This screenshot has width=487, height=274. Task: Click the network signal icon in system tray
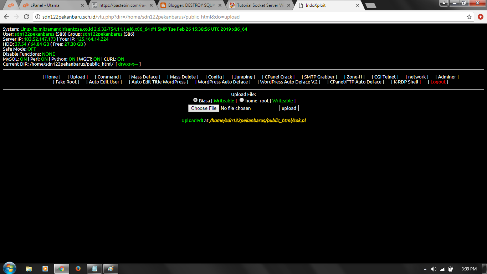[x=442, y=268]
